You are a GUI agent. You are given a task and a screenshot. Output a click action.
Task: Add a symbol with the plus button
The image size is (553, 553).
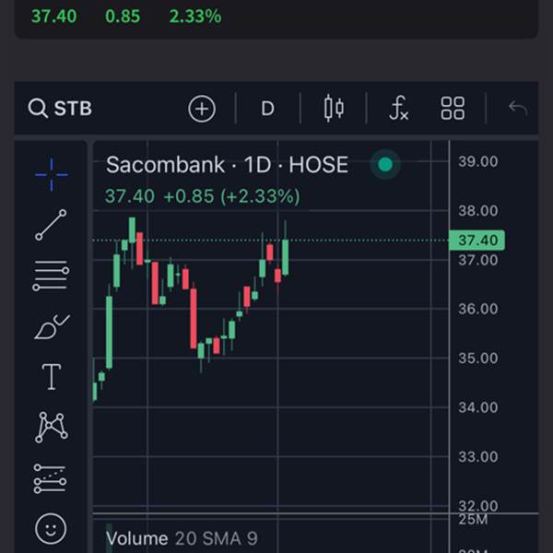[202, 109]
